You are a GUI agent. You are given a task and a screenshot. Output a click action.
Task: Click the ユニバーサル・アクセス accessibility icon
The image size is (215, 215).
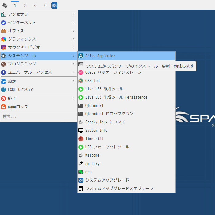click(x=3, y=72)
